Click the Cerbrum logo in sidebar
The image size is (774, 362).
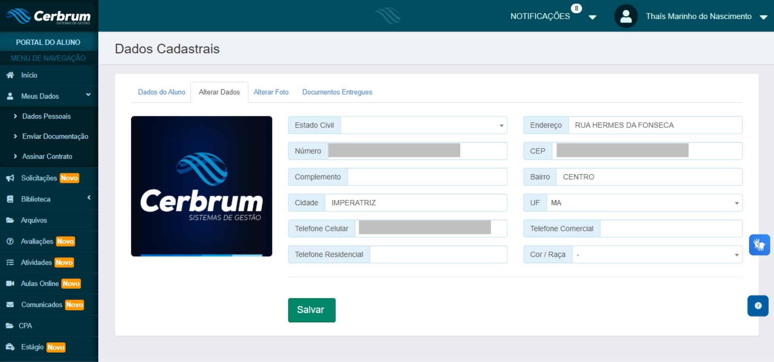(x=48, y=16)
